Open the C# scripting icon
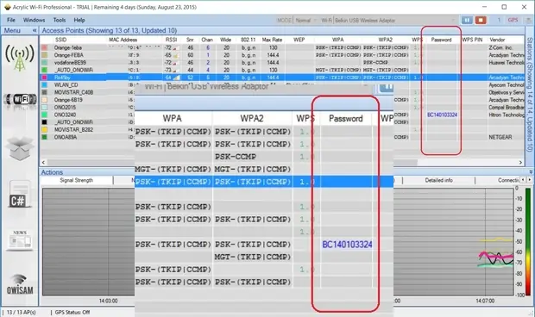The width and height of the screenshot is (535, 317). (x=20, y=195)
